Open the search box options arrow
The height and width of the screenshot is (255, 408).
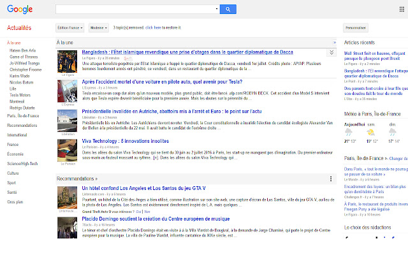click(217, 9)
